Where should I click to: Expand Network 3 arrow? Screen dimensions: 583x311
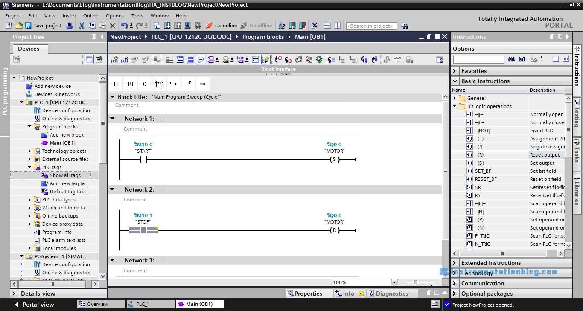click(x=112, y=260)
